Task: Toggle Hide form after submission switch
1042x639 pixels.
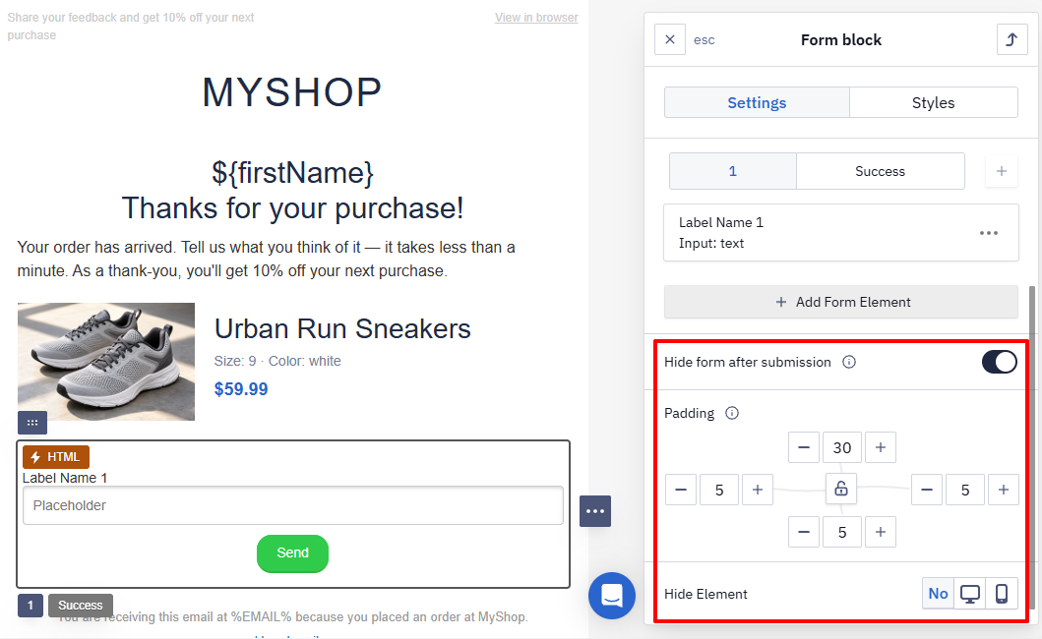Action: pos(1000,362)
